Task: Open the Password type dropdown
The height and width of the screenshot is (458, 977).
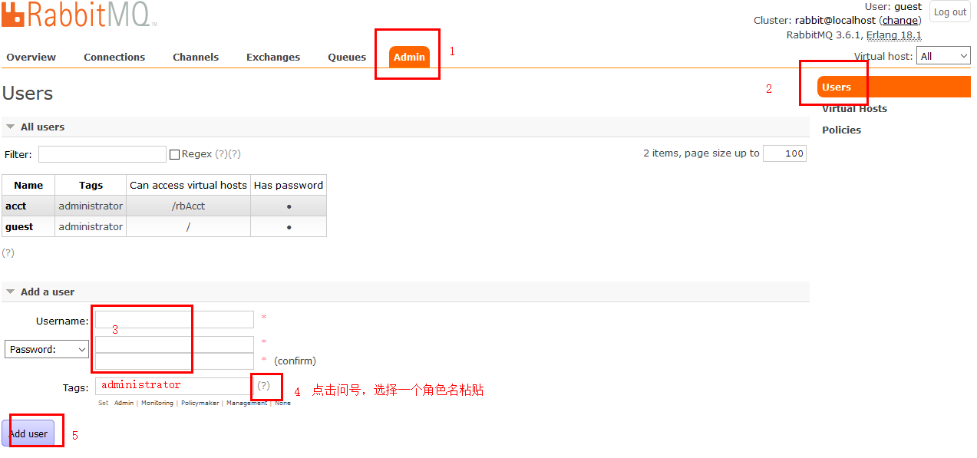Action: pos(47,349)
